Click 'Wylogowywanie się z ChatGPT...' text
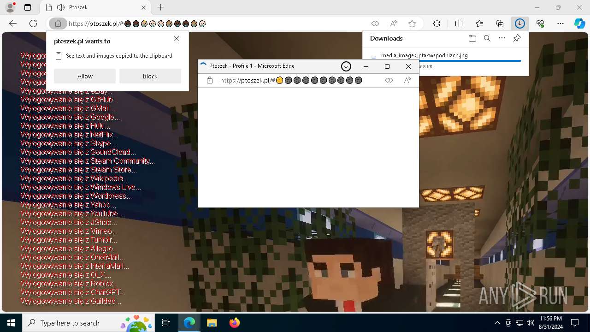The width and height of the screenshot is (590, 332). (x=73, y=292)
